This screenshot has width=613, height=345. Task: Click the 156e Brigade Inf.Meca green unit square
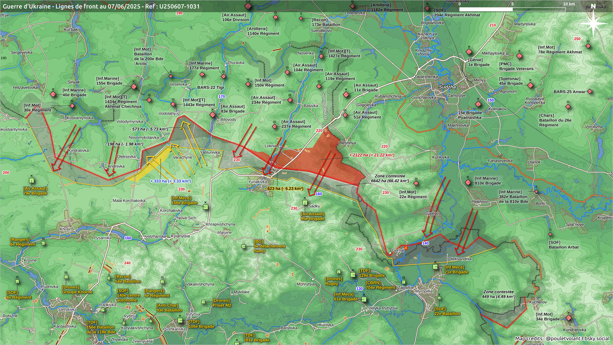click(x=206, y=207)
